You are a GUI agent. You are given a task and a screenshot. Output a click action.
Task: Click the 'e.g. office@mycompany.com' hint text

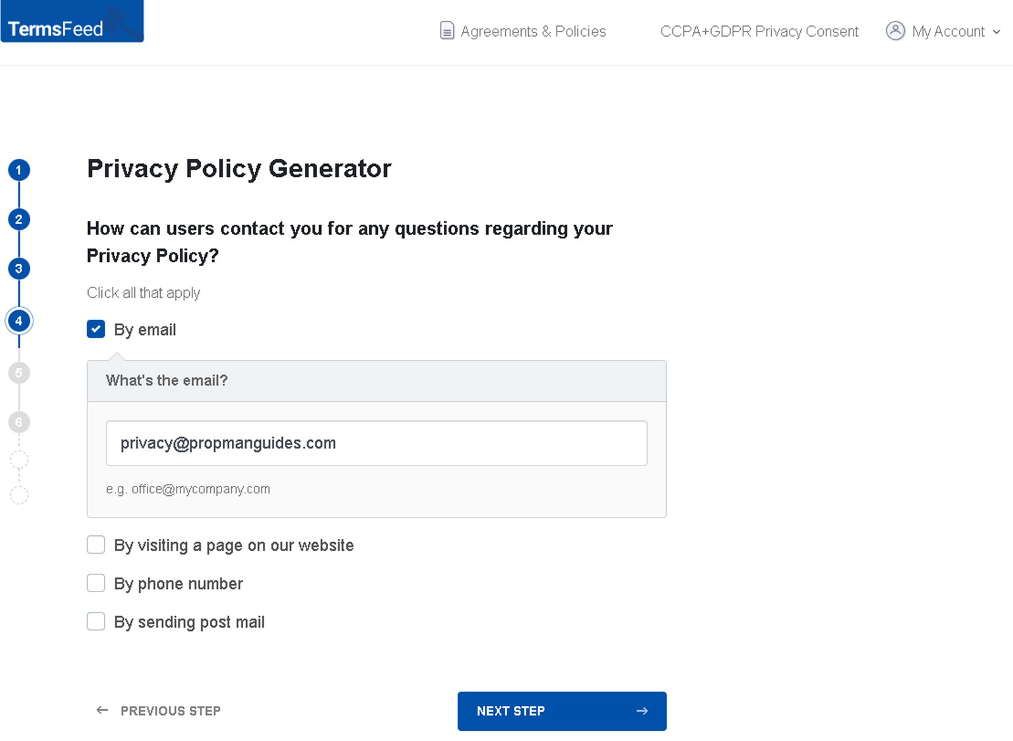pos(188,489)
